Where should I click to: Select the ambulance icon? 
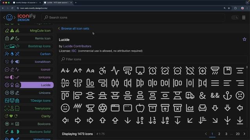click(x=190, y=96)
